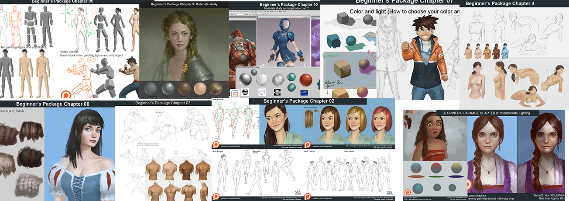Click the Patreon logo under the hair rendering panel

pos(308,144)
